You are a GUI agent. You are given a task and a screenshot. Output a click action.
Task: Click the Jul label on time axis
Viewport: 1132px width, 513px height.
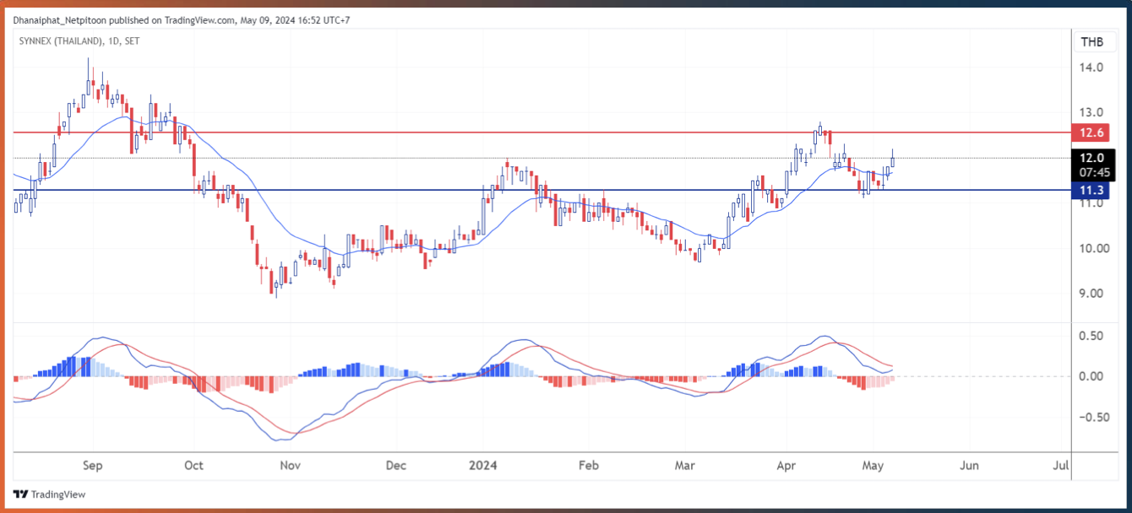[x=1062, y=466]
